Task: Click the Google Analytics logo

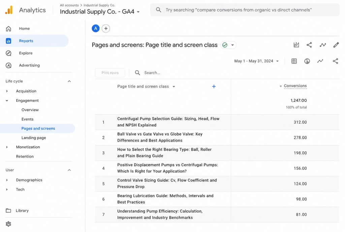Action: (9, 10)
